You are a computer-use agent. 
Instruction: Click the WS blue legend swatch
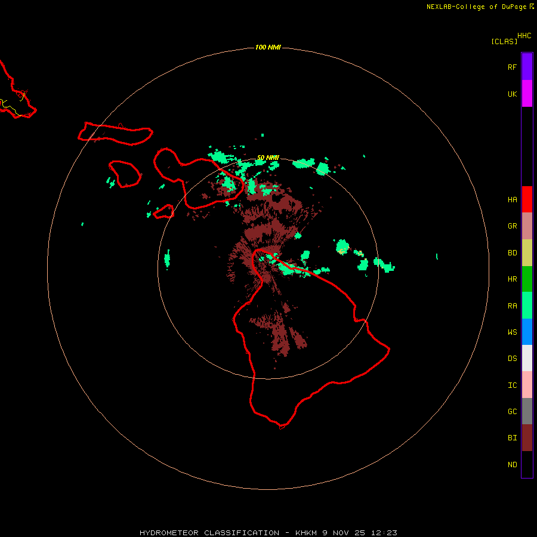pyautogui.click(x=527, y=332)
